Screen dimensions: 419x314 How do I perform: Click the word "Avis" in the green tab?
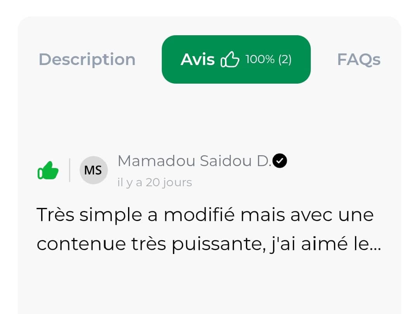(x=197, y=60)
